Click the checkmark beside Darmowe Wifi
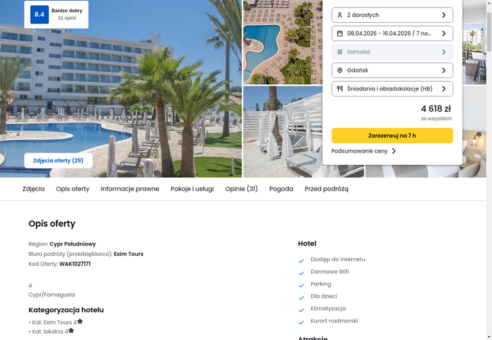This screenshot has width=492, height=340. [x=301, y=273]
